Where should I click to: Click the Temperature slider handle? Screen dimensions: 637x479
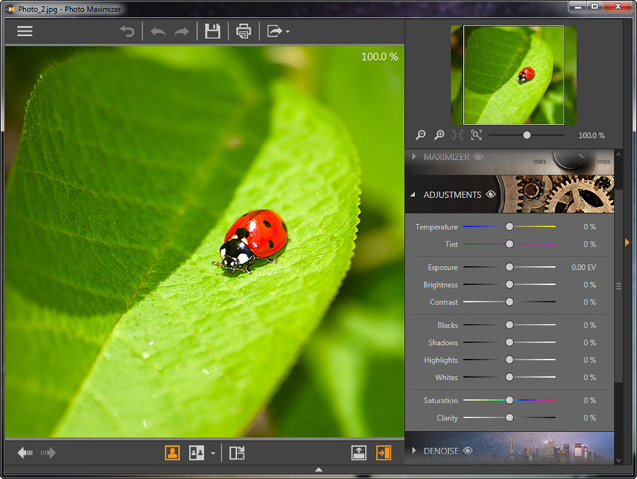click(x=509, y=226)
